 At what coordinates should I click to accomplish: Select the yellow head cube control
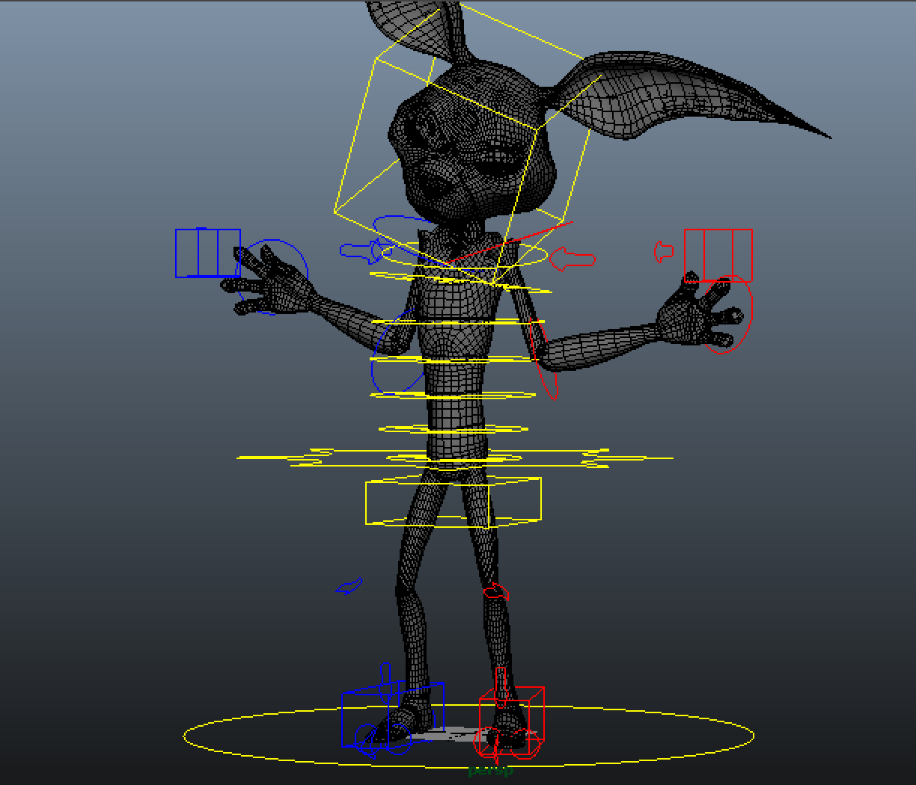pyautogui.click(x=461, y=144)
